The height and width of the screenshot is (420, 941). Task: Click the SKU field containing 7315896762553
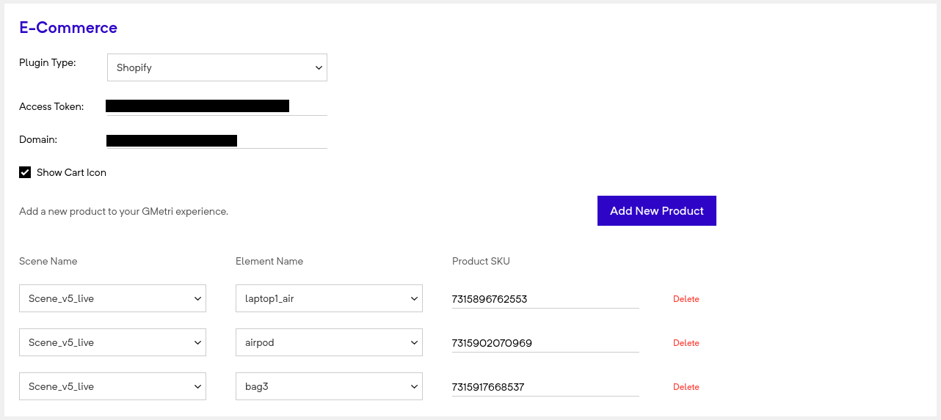click(x=545, y=299)
